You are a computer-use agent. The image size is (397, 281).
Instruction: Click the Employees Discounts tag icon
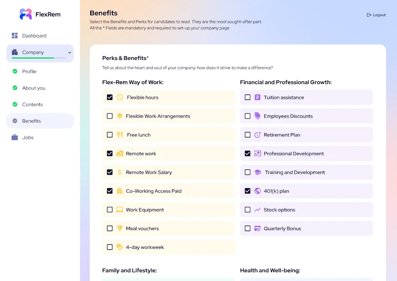coord(257,116)
